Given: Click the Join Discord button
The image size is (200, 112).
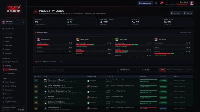Looking at the screenshot, I should click(x=145, y=3).
